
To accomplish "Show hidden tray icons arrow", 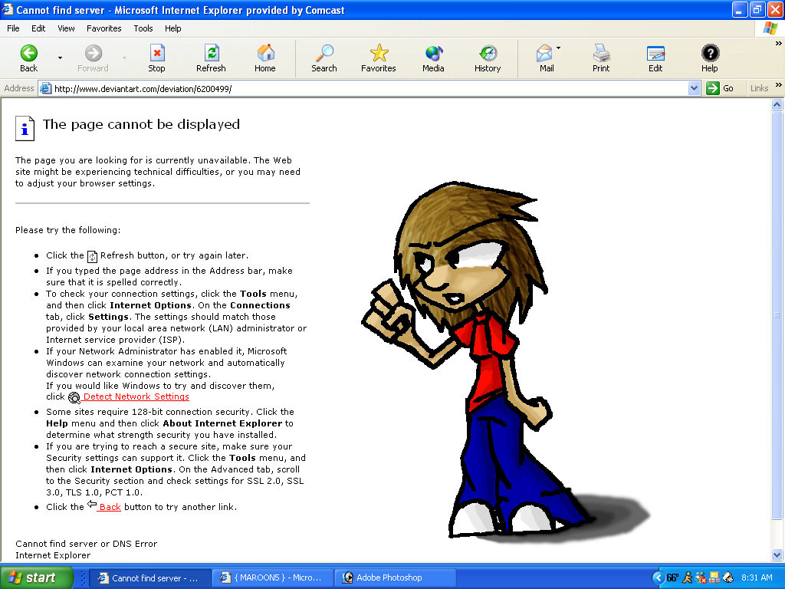I will tap(658, 578).
